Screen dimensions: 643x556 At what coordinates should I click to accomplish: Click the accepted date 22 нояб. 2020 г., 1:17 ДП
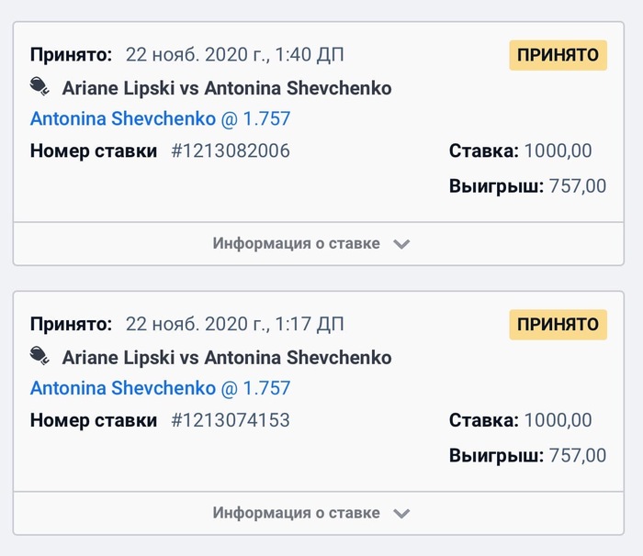[234, 324]
